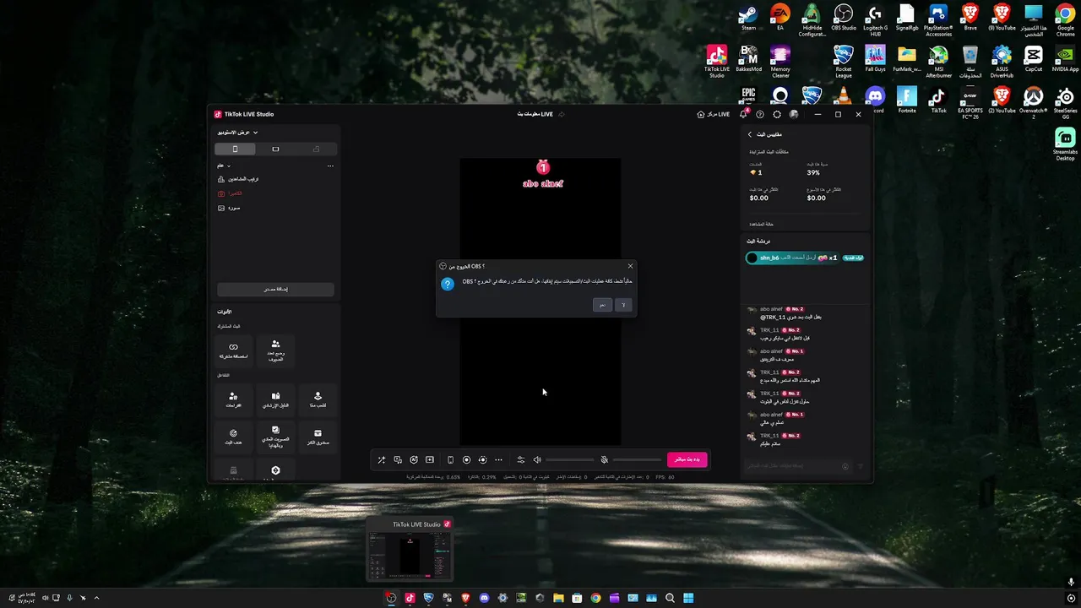The width and height of the screenshot is (1081, 608).
Task: Open Rocket League desktop shortcut
Action: pos(844,61)
